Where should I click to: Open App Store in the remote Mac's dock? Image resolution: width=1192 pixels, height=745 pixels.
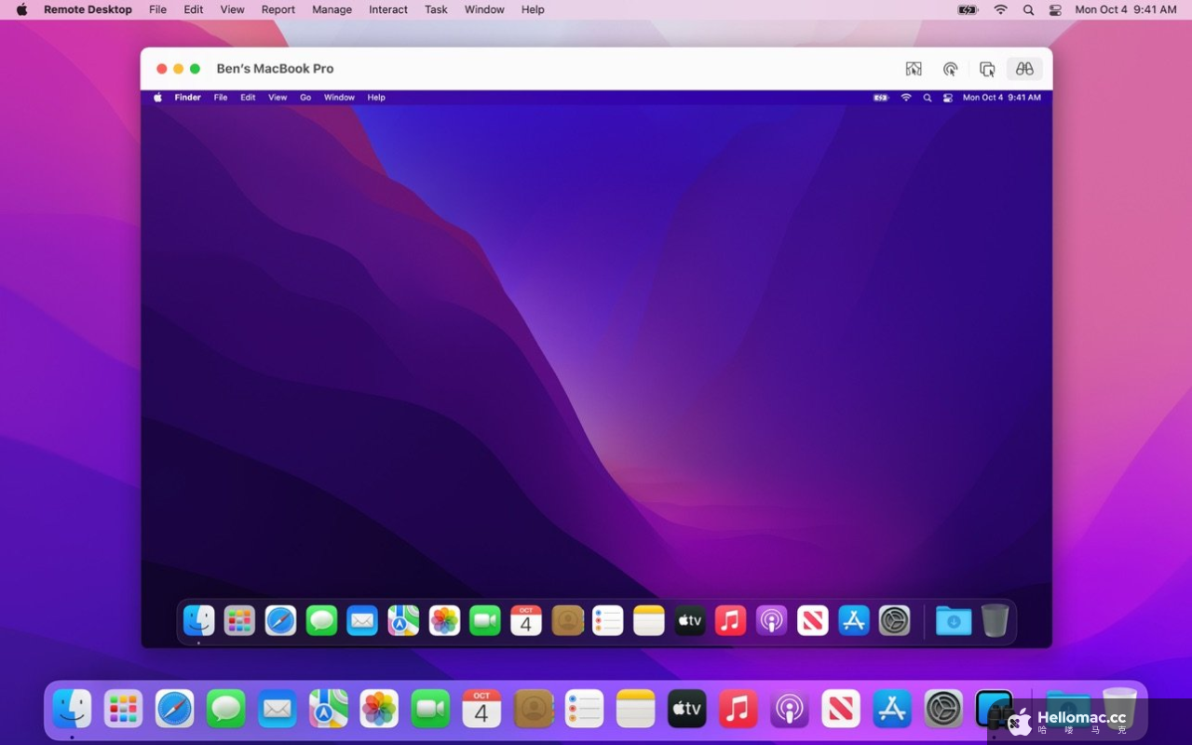point(854,620)
